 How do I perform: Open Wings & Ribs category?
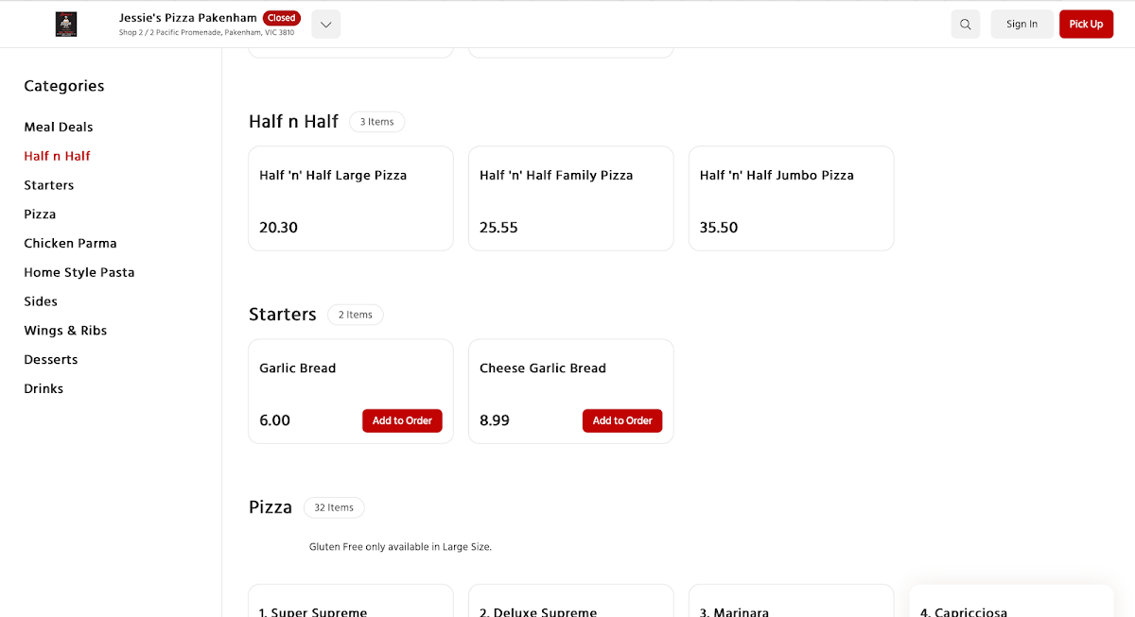(65, 331)
